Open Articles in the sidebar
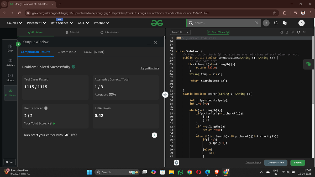The image size is (315, 177). (x=10, y=62)
